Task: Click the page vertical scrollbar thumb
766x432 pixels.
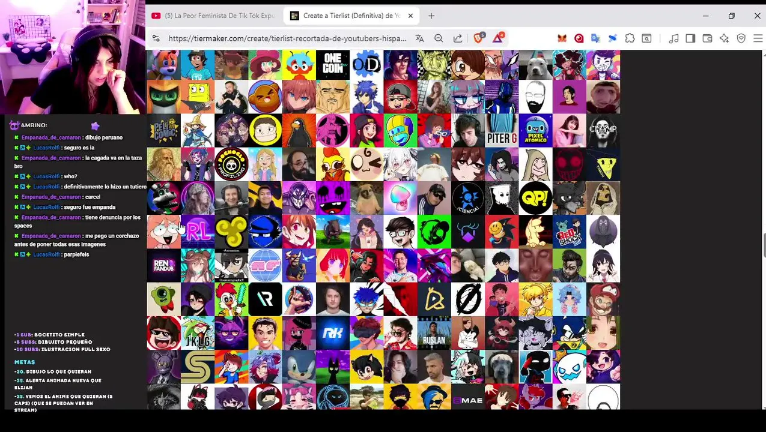Action: click(764, 246)
